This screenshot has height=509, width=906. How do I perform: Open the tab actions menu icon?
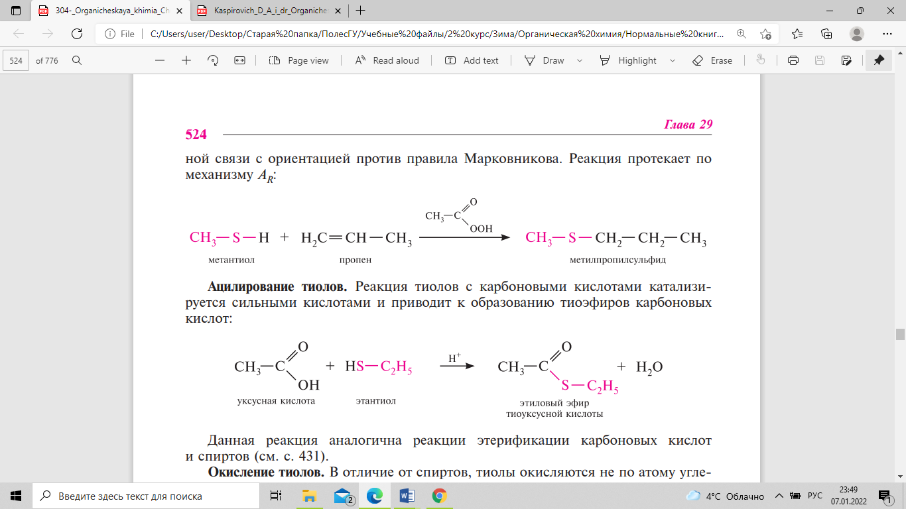[16, 11]
